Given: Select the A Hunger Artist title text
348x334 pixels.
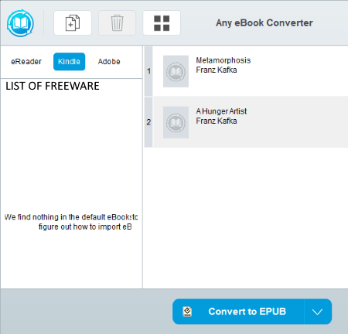Looking at the screenshot, I should point(221,111).
